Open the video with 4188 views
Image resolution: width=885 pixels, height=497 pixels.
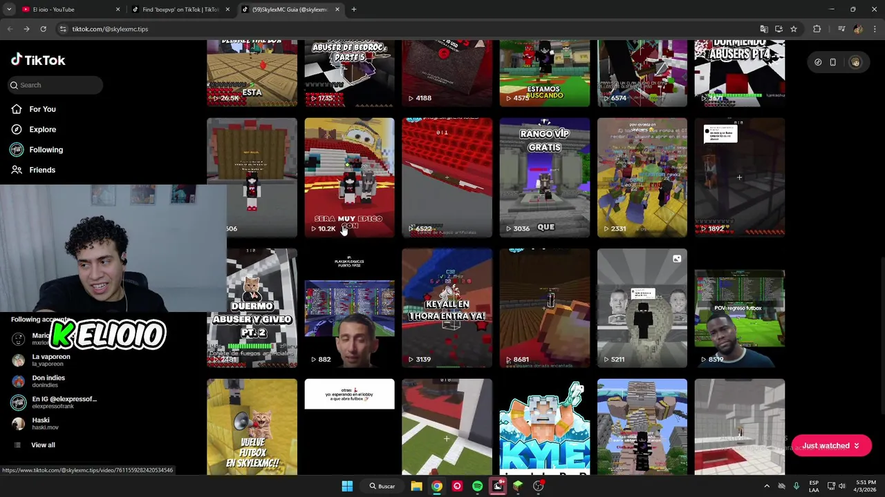[447, 73]
